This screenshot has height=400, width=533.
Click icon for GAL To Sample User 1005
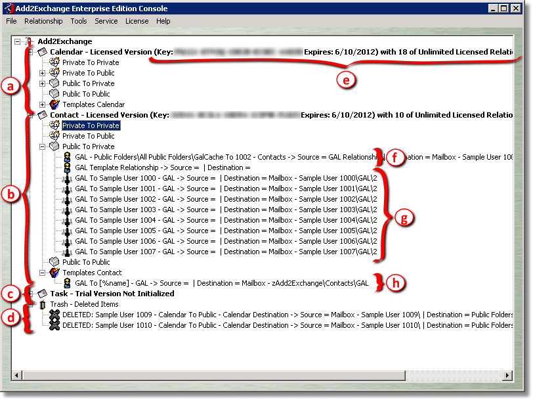click(x=67, y=231)
